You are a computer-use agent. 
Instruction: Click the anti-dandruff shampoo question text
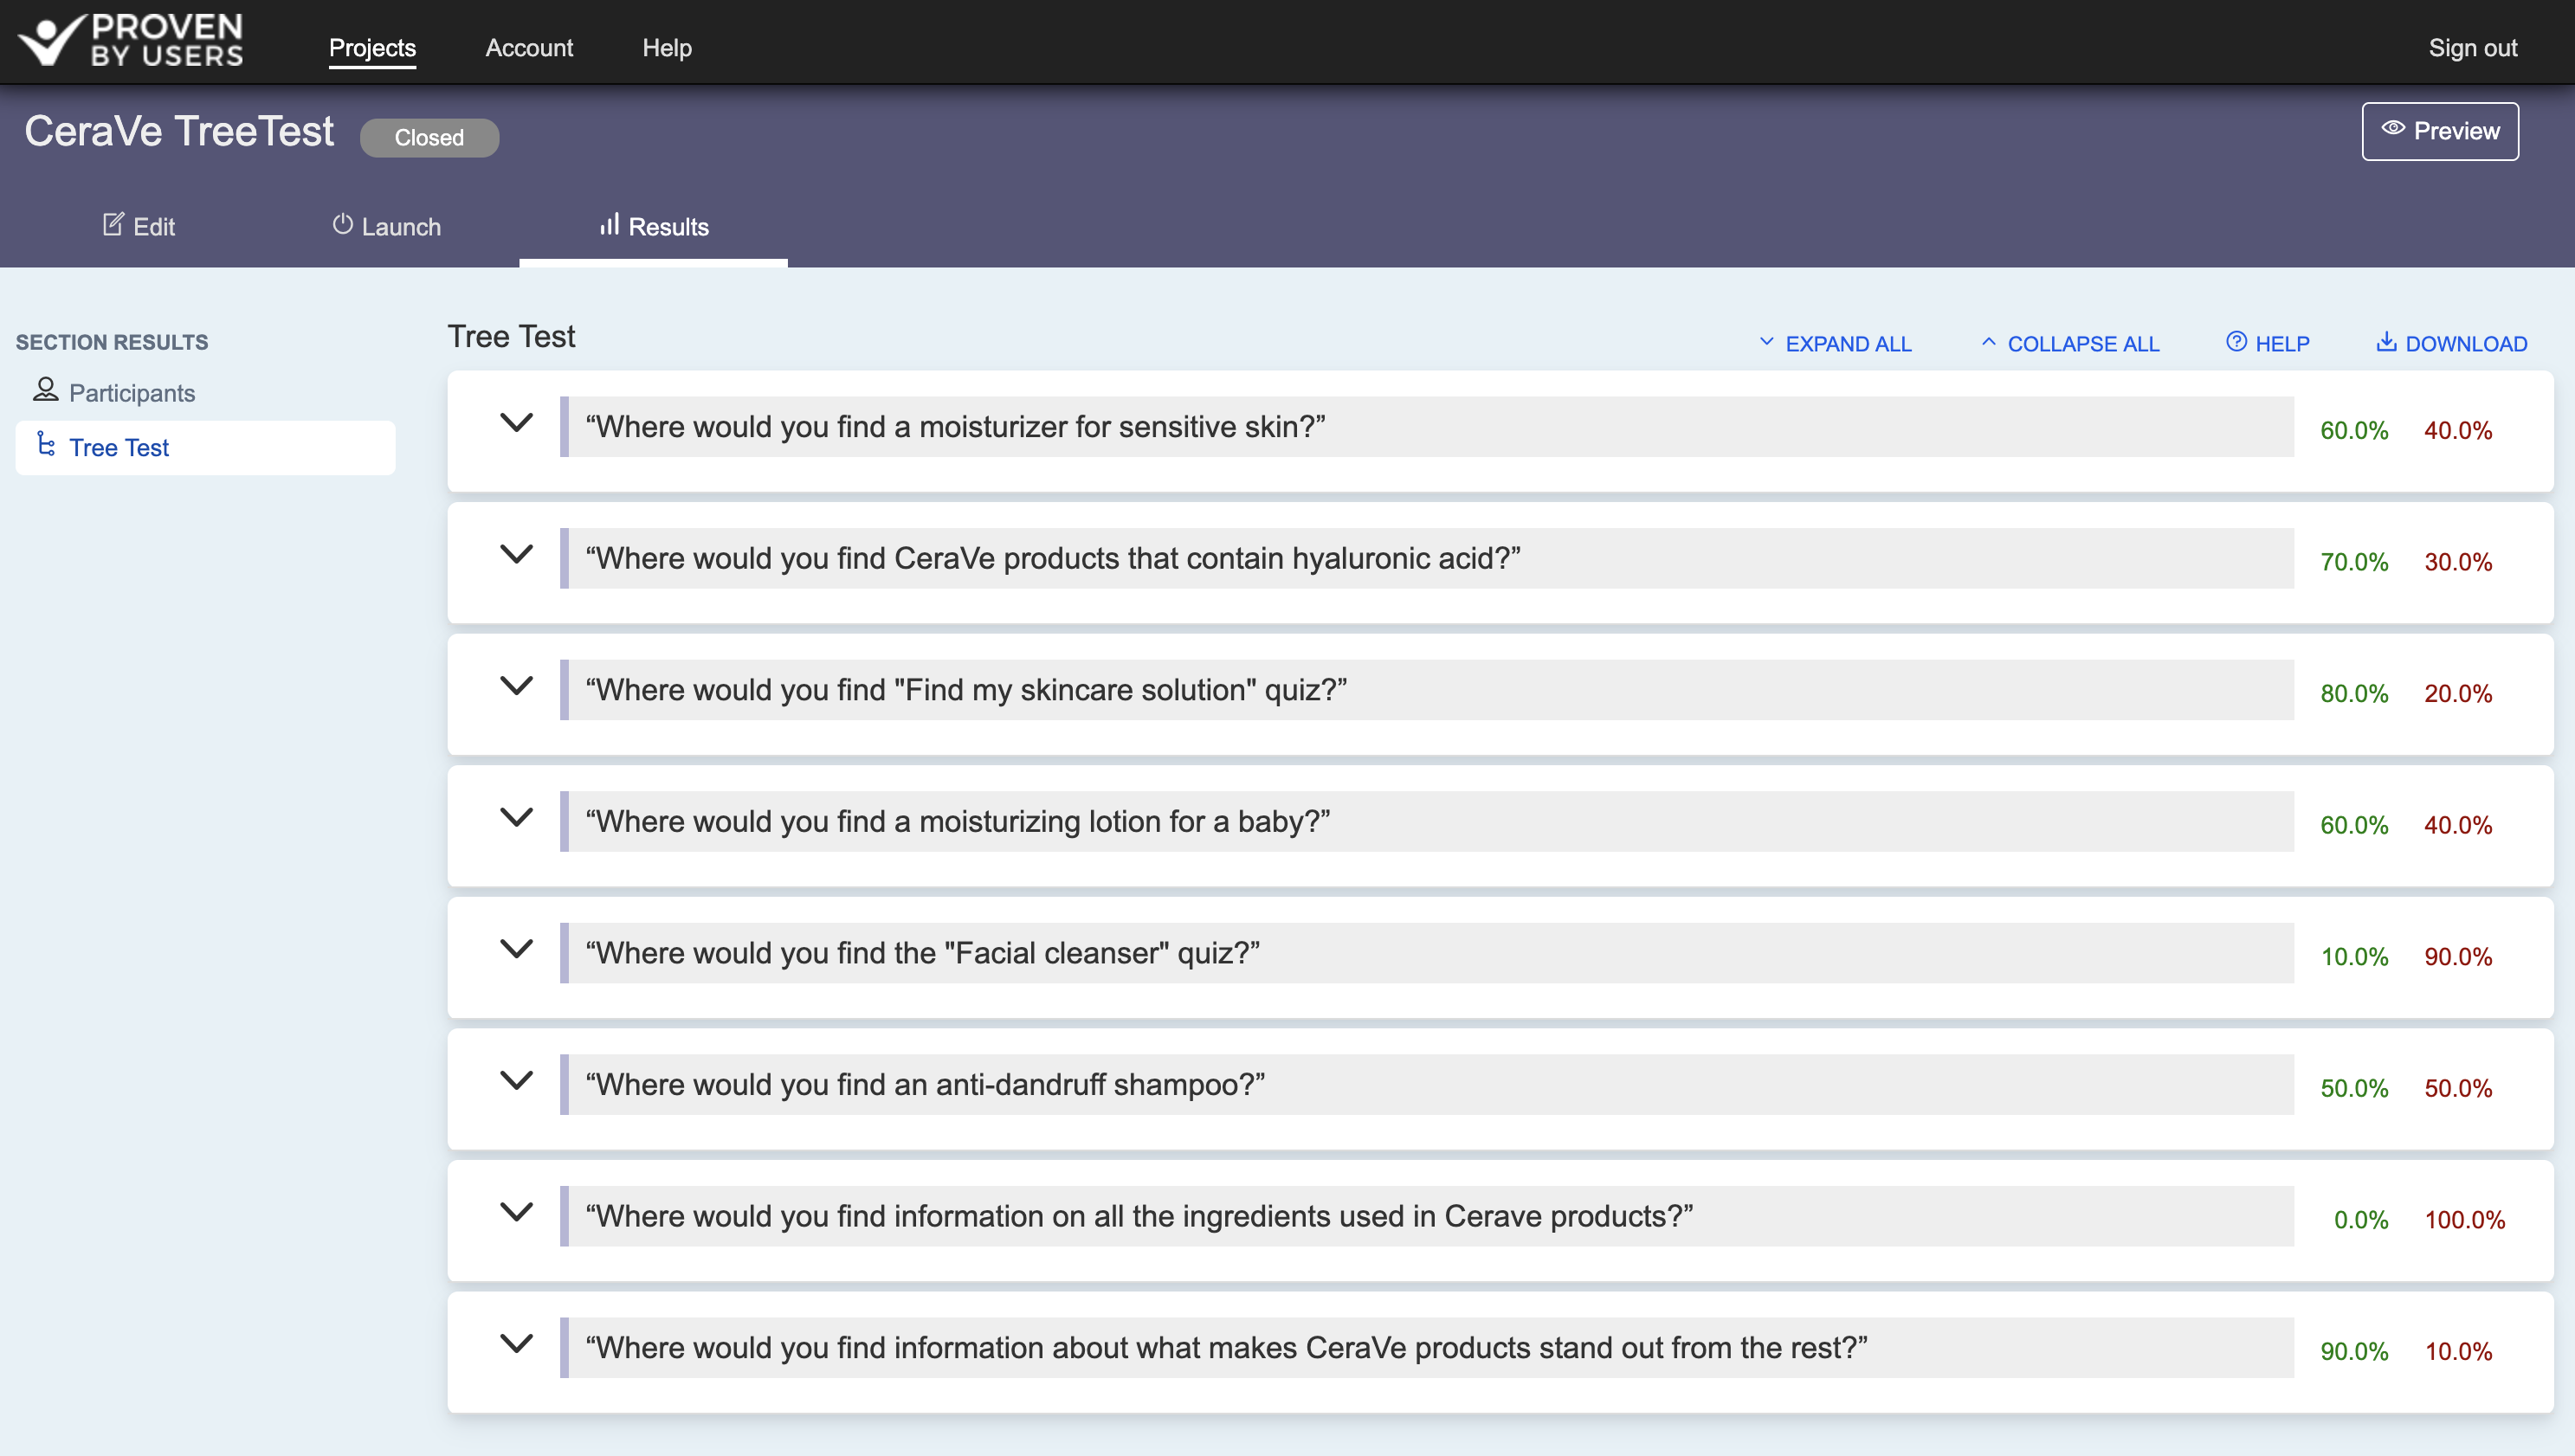925,1085
